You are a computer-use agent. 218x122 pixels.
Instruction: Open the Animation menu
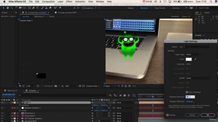pyautogui.click(x=80, y=1)
